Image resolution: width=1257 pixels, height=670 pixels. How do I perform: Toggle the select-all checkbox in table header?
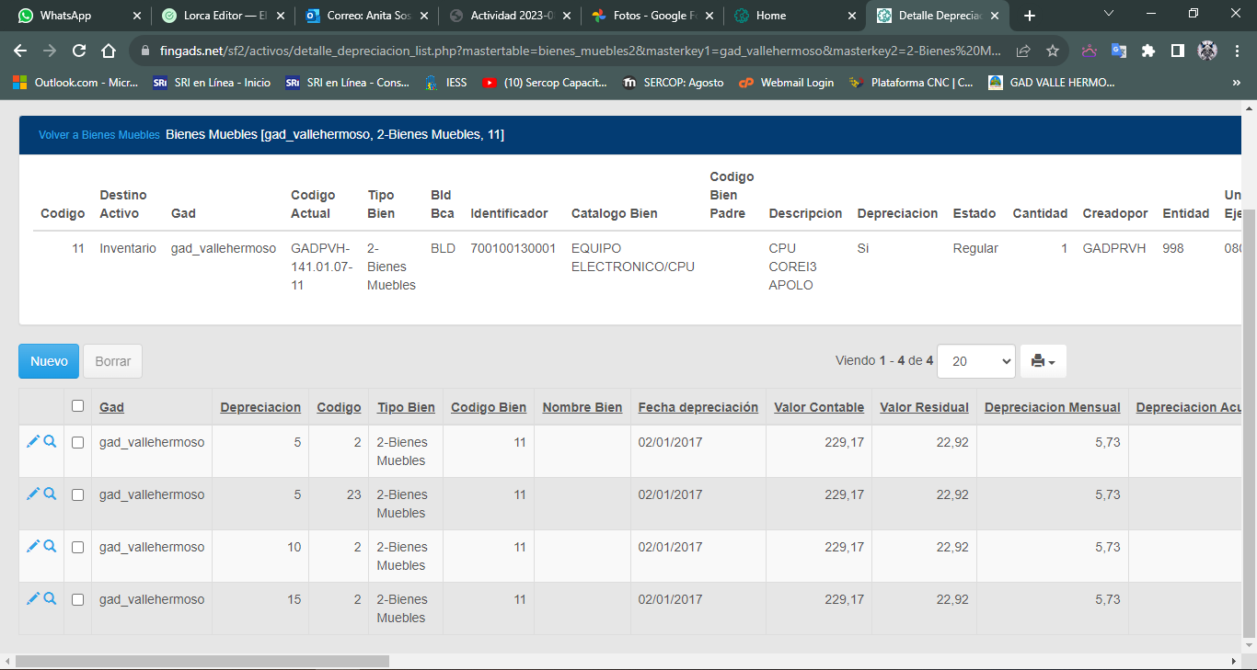coord(77,406)
